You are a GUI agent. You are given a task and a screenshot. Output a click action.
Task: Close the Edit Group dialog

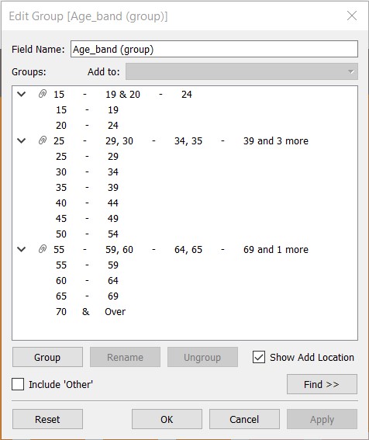352,16
